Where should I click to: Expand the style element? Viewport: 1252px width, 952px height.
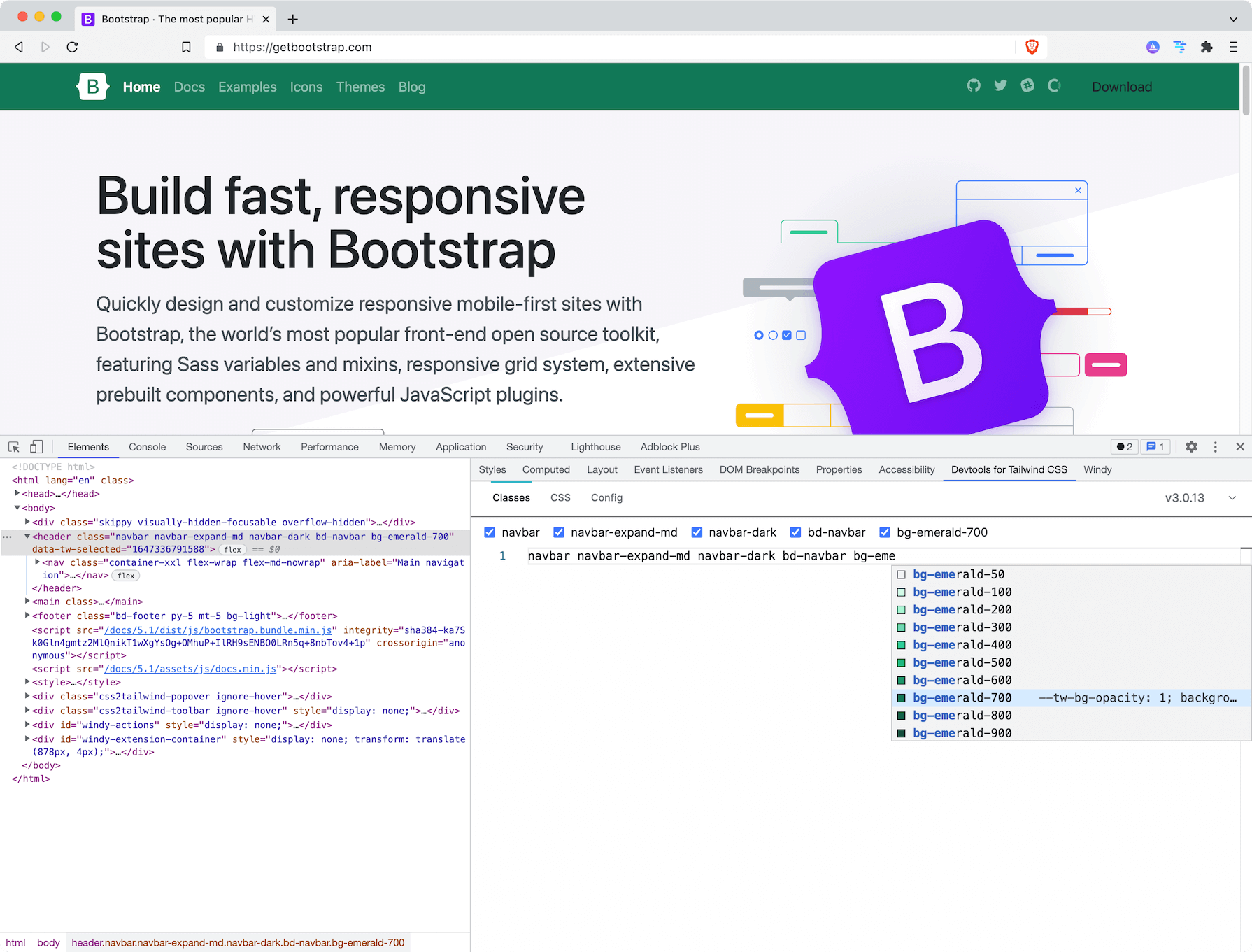[27, 682]
